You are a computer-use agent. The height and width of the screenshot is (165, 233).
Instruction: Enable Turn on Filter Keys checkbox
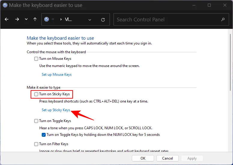(x=36, y=144)
